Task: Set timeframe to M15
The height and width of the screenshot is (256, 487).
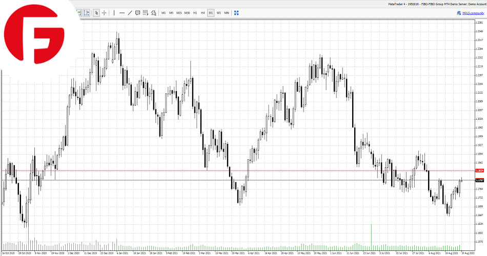Action: point(179,13)
